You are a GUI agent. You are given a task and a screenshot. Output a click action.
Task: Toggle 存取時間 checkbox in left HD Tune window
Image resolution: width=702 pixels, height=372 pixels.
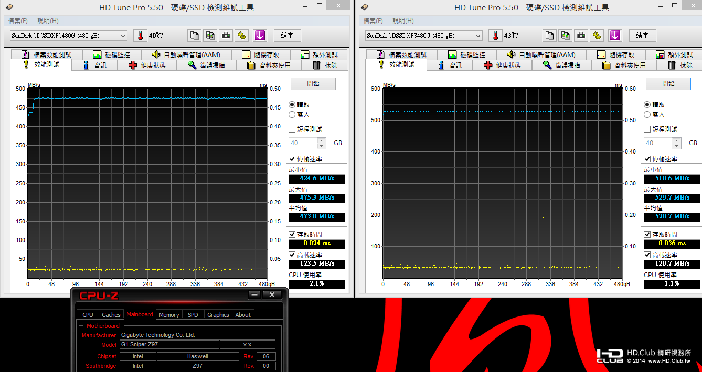coord(292,235)
